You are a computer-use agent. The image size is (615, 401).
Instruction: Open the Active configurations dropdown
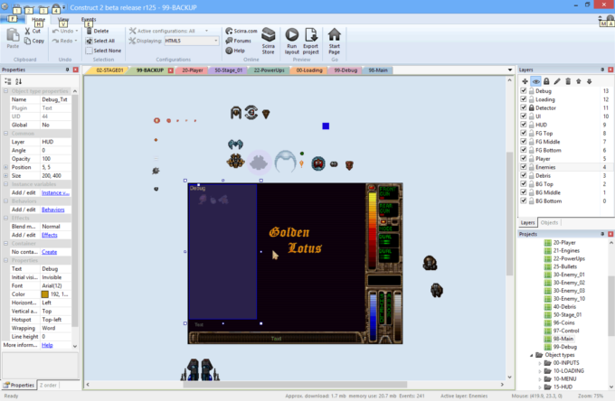click(x=207, y=31)
